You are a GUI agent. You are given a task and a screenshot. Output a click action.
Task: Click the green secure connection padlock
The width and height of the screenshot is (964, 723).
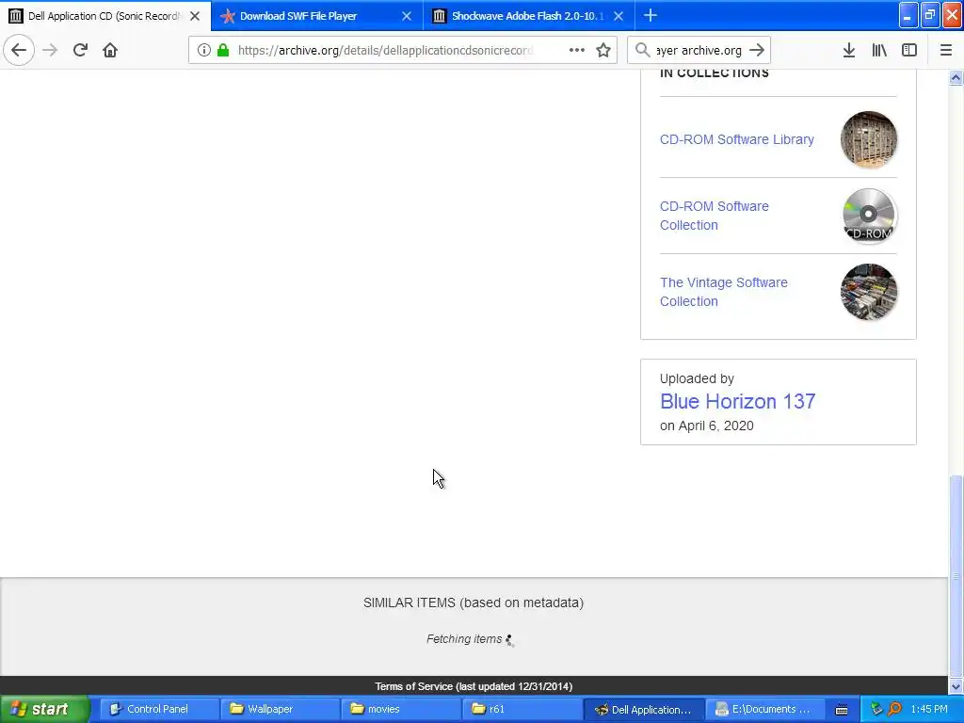pos(223,51)
